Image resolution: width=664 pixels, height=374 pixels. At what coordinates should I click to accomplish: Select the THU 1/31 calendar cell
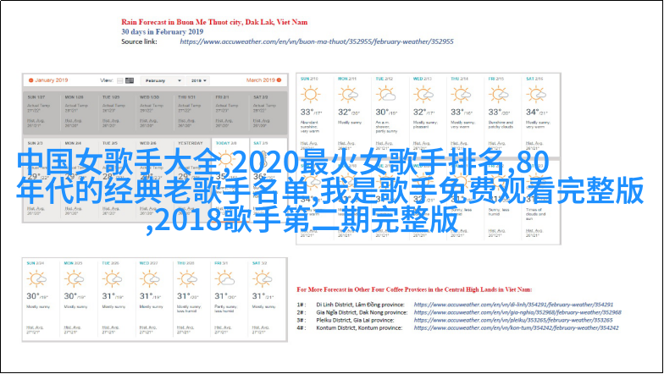pos(192,113)
